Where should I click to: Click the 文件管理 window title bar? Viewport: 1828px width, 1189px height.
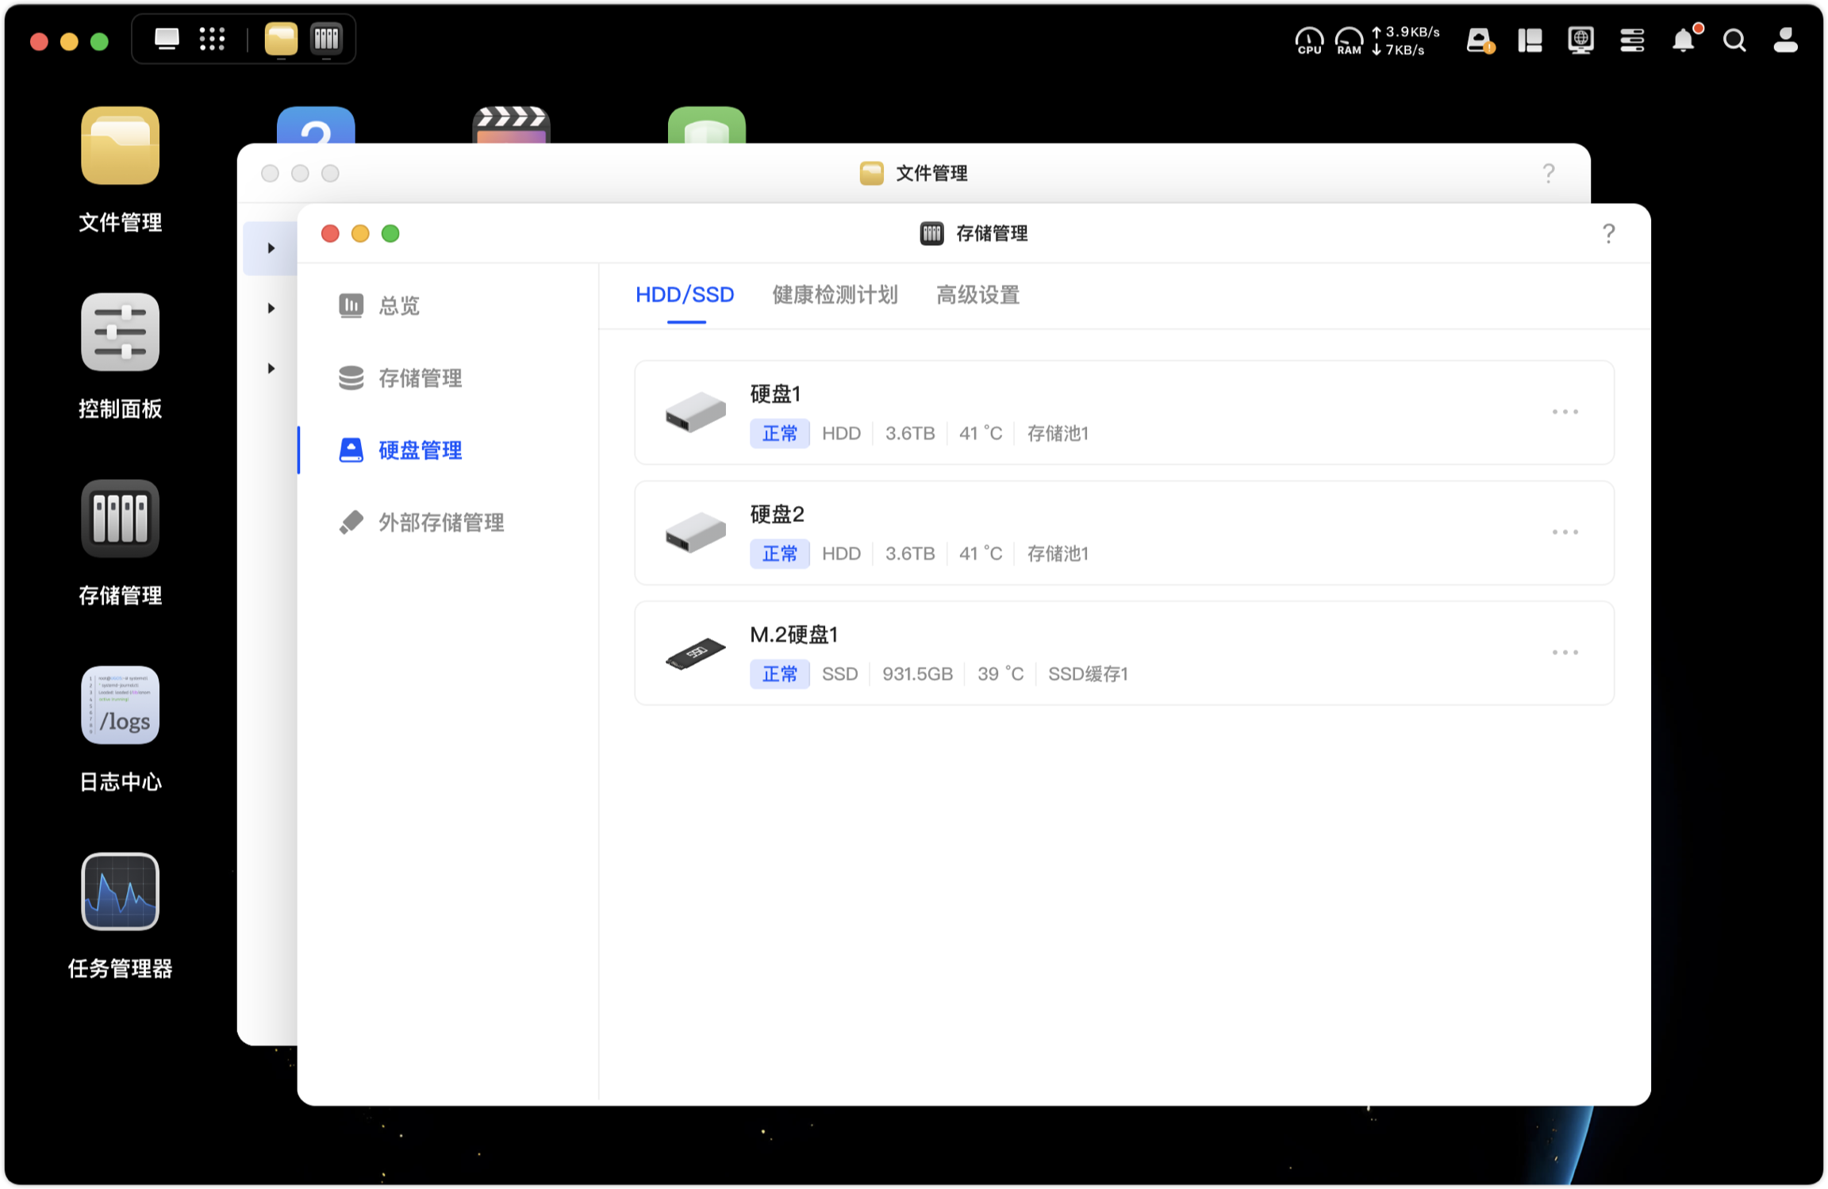tap(913, 173)
